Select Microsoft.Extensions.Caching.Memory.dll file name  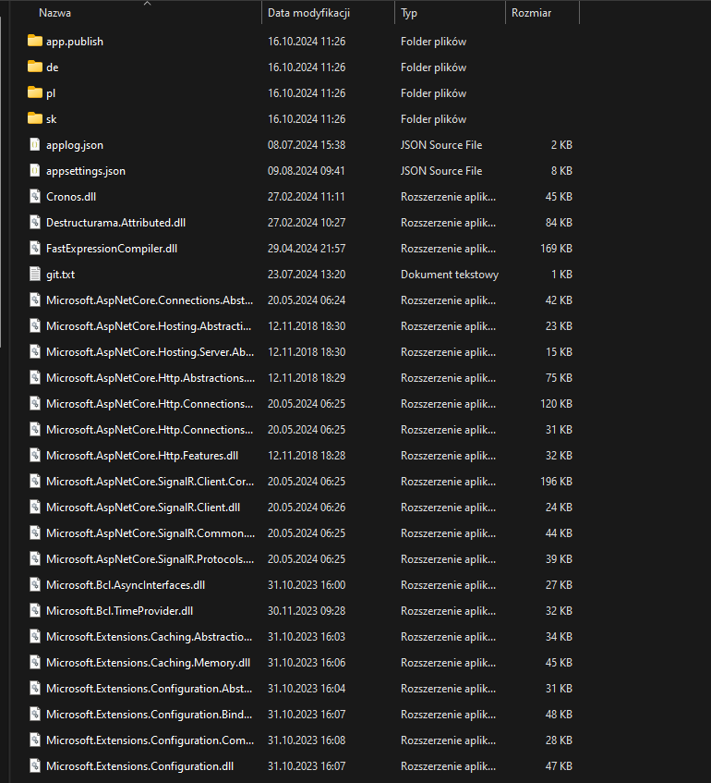point(148,663)
